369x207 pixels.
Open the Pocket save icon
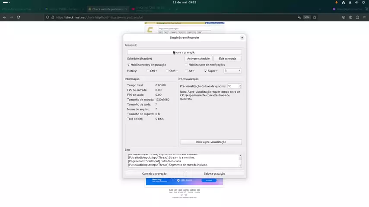[x=344, y=17]
